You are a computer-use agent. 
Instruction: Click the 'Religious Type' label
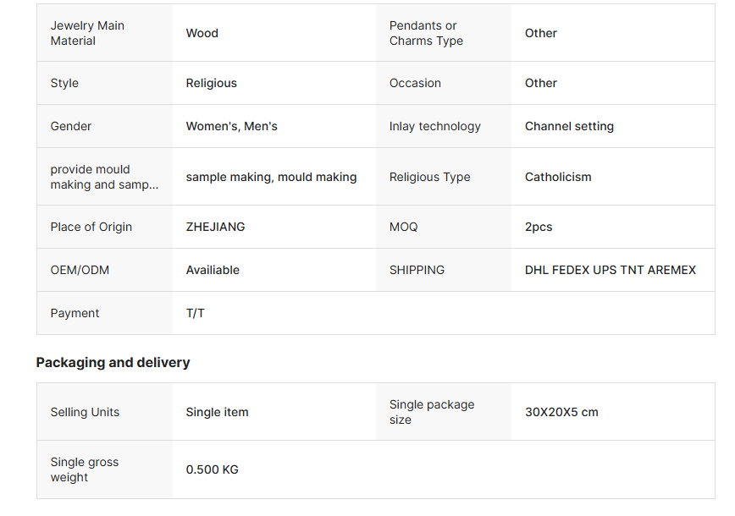point(429,177)
